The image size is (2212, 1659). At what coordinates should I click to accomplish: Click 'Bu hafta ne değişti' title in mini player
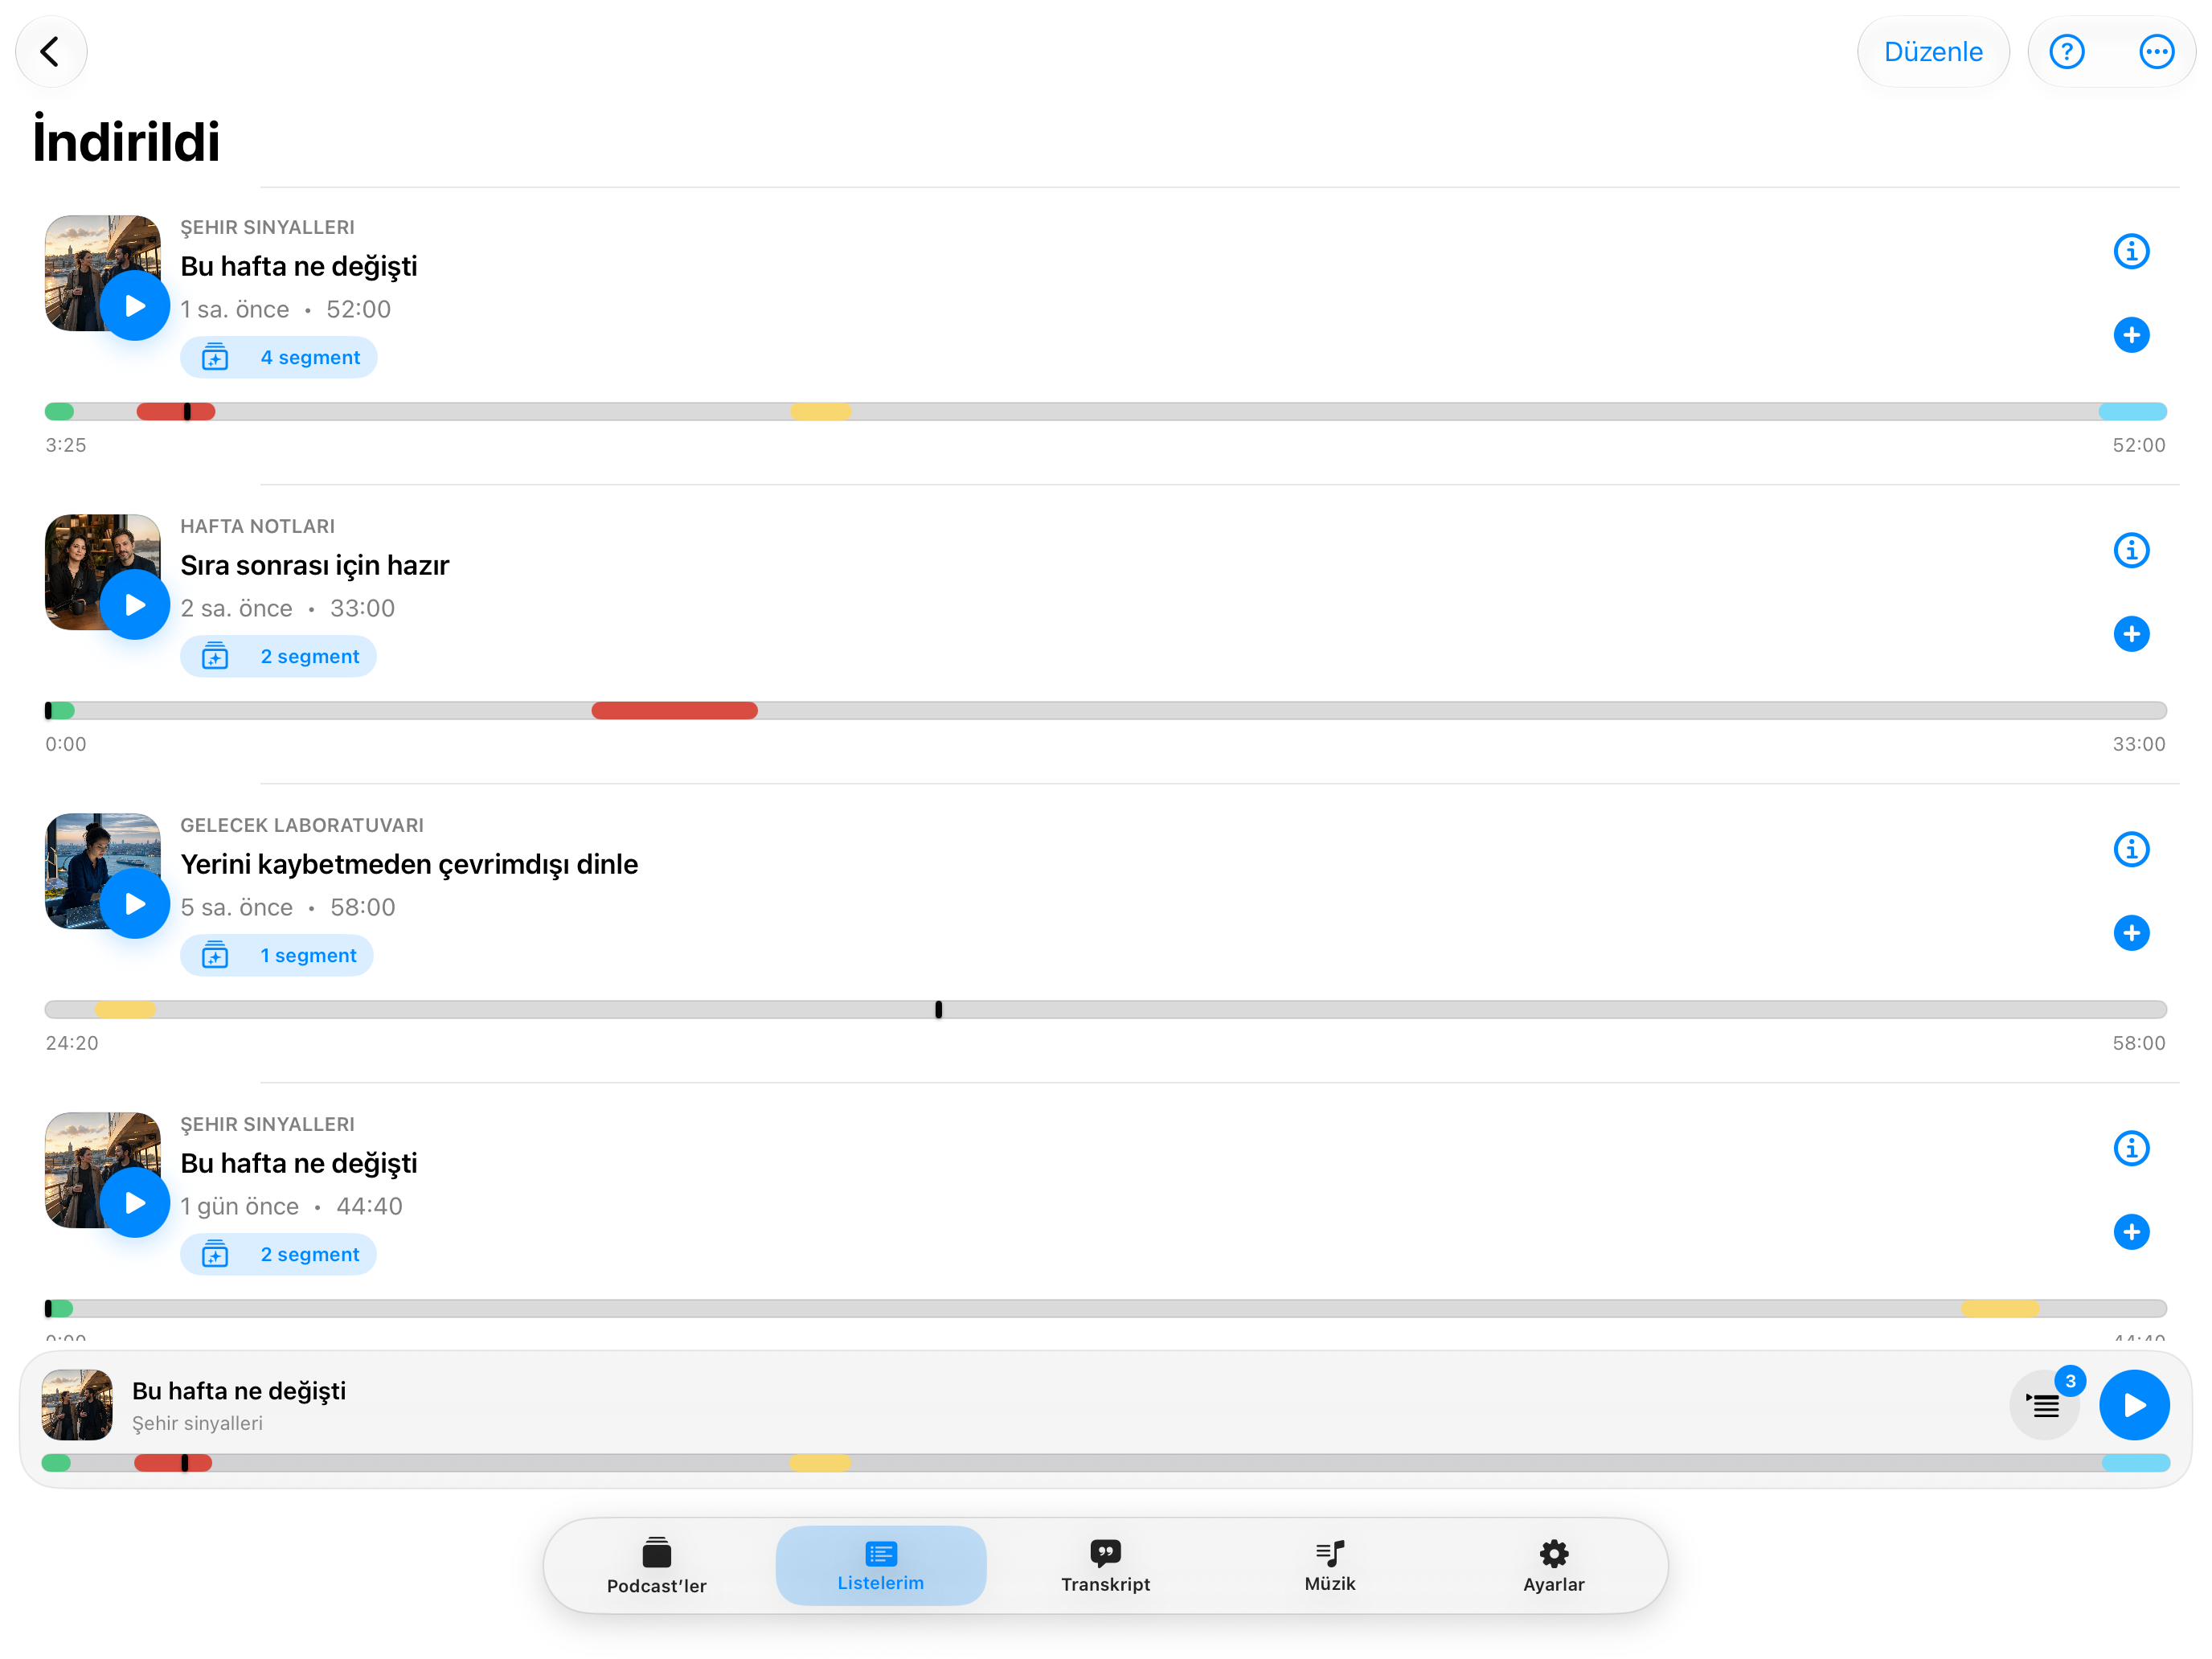(x=239, y=1392)
